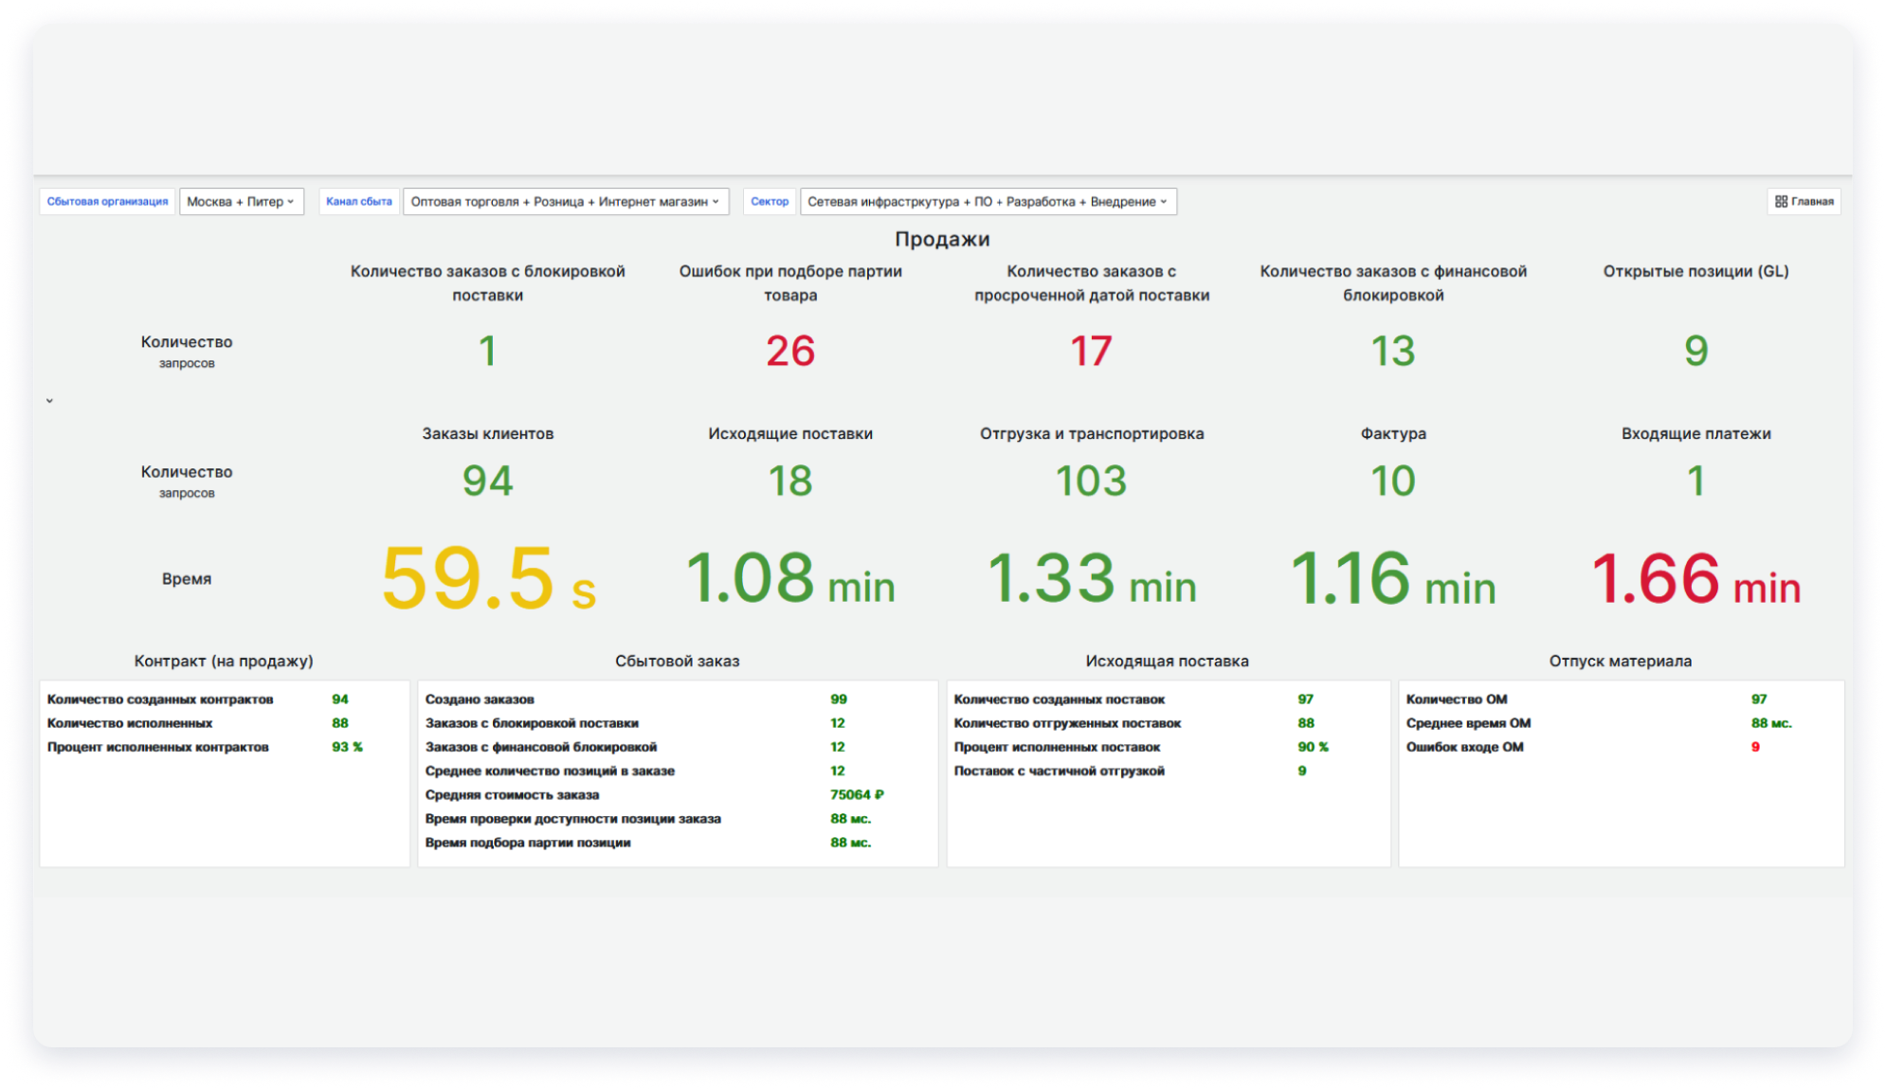Click the Количество ОМ row
Viewport: 1886px width, 1090px height.
click(x=1622, y=699)
